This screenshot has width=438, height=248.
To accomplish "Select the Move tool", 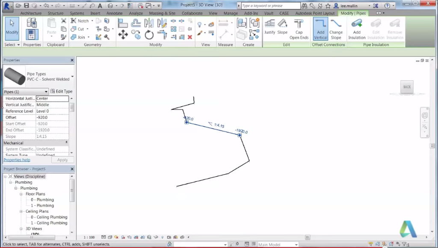I will click(123, 35).
